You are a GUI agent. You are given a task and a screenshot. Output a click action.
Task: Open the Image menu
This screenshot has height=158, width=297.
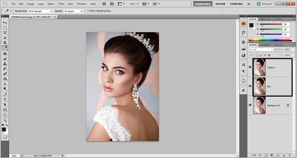pos(30,4)
